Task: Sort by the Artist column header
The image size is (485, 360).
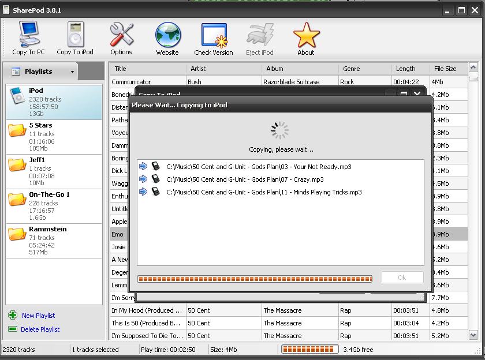Action: [x=224, y=69]
